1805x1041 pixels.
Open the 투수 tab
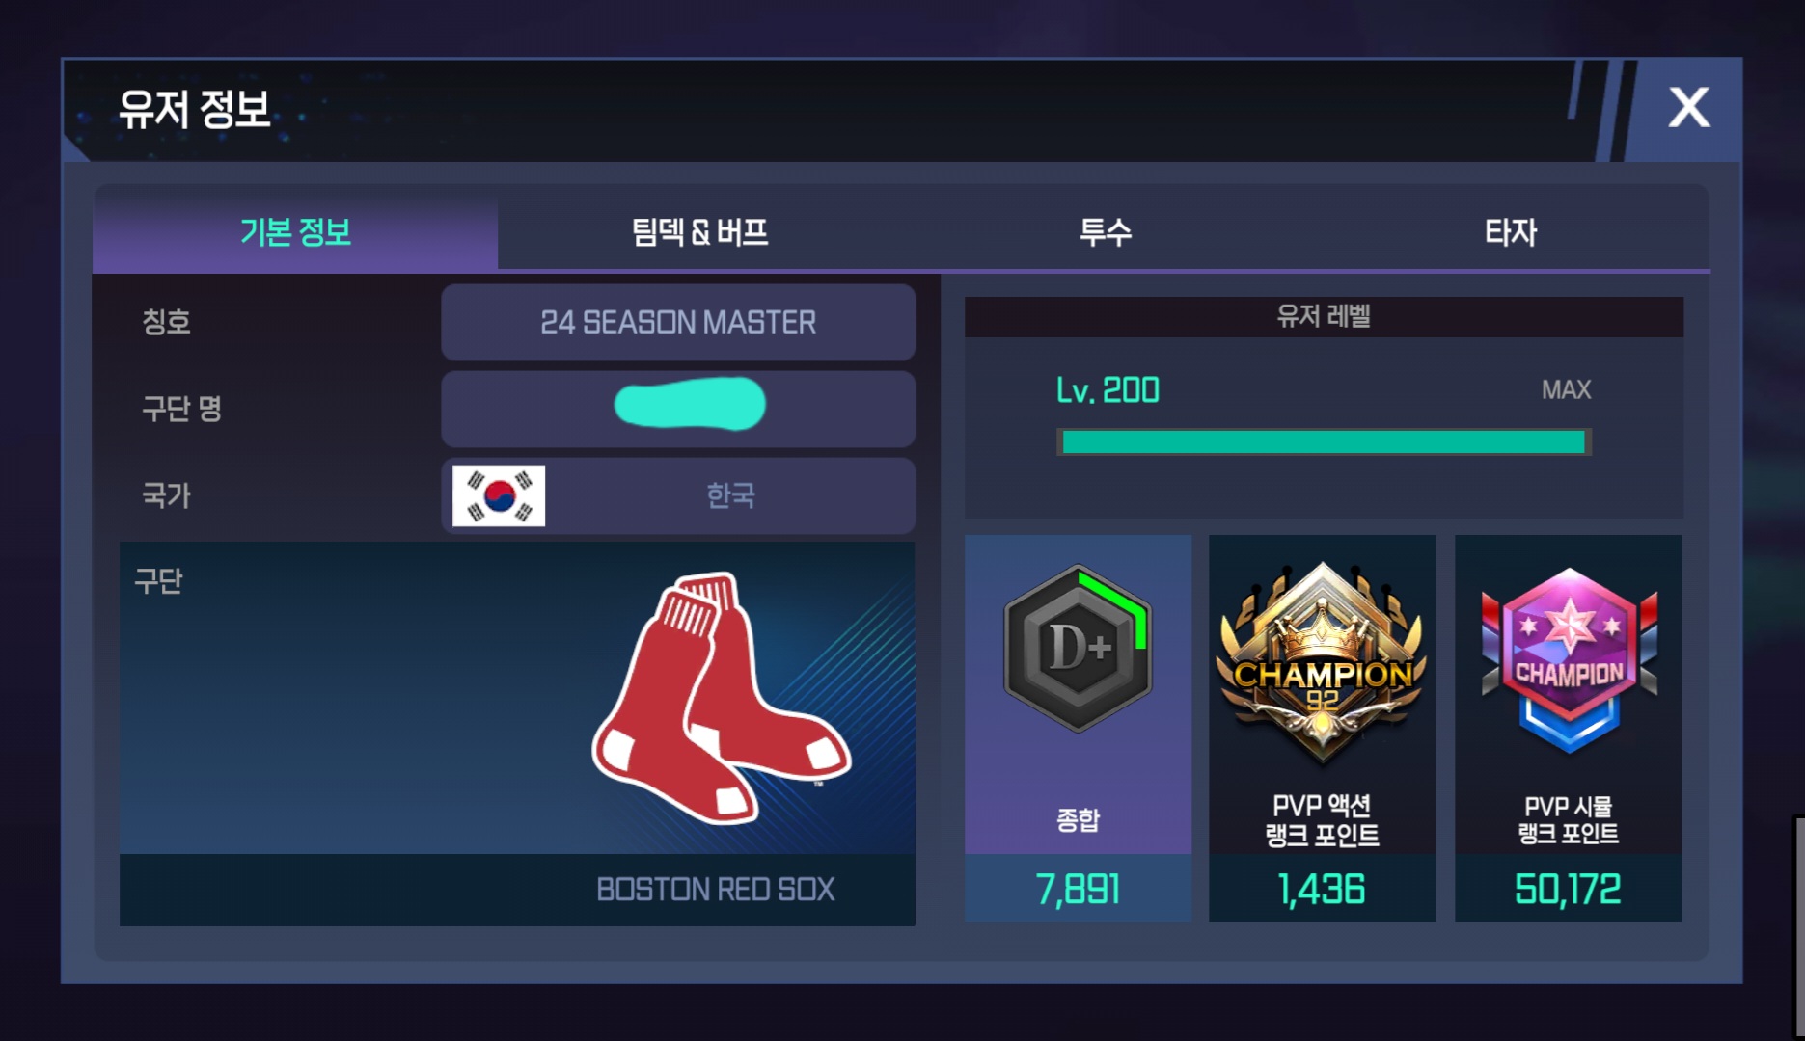(x=1105, y=232)
